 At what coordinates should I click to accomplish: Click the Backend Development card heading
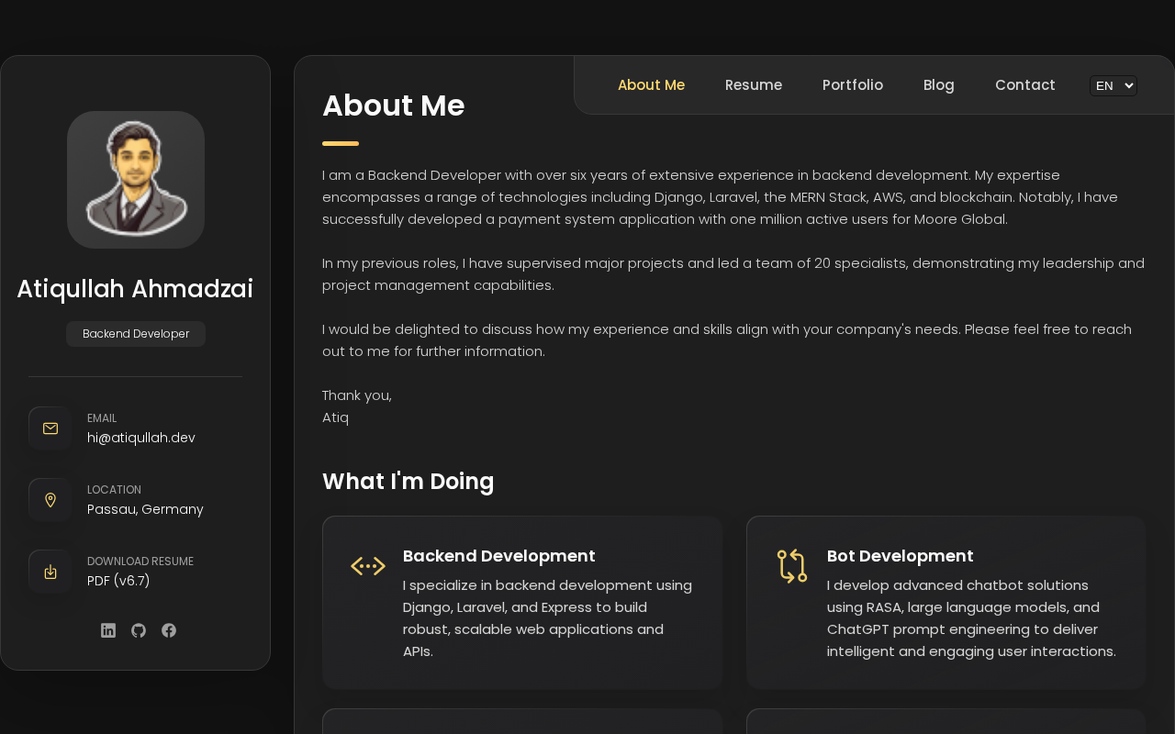(499, 556)
